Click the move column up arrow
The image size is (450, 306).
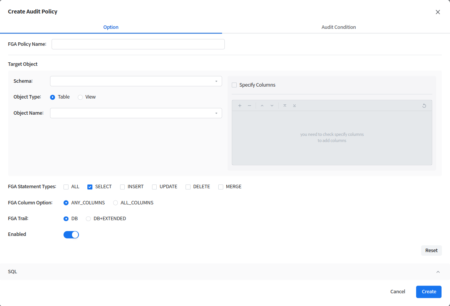(262, 105)
